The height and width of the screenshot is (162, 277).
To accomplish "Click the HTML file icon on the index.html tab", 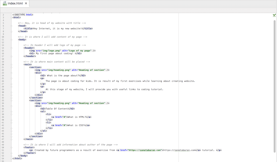I will 5,4.
